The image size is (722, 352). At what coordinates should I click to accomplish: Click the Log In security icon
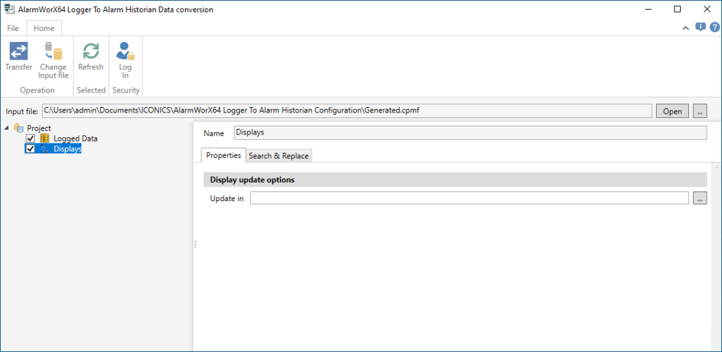(x=125, y=51)
